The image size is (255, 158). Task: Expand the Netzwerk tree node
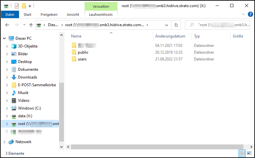[5, 142]
